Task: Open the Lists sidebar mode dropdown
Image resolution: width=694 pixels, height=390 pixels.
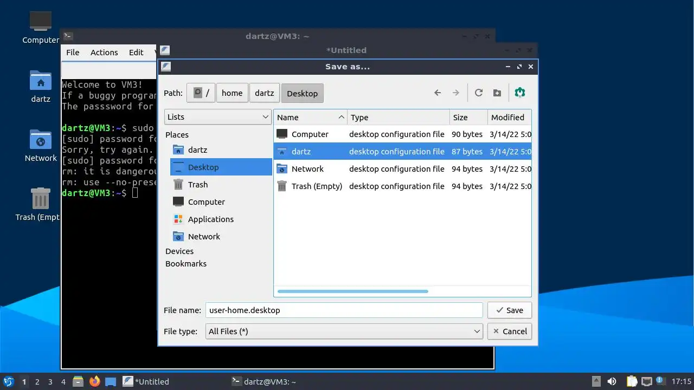Action: pyautogui.click(x=218, y=117)
